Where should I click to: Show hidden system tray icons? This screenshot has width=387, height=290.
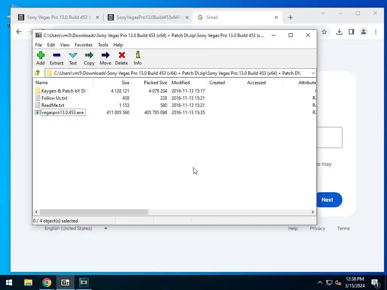(320, 282)
